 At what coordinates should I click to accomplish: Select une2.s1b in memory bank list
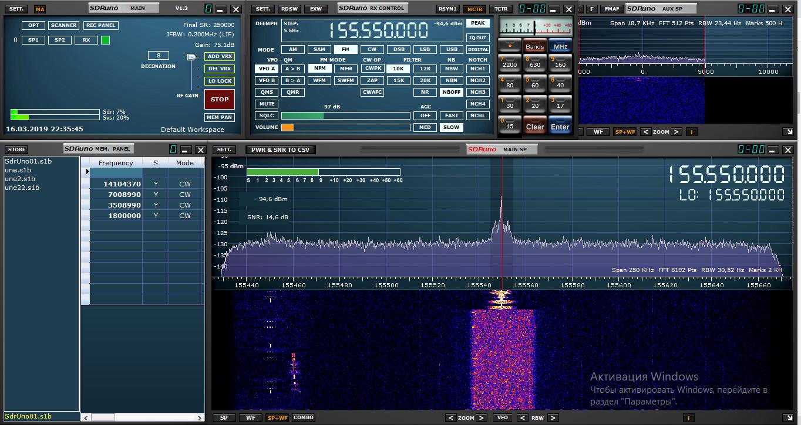pos(20,179)
